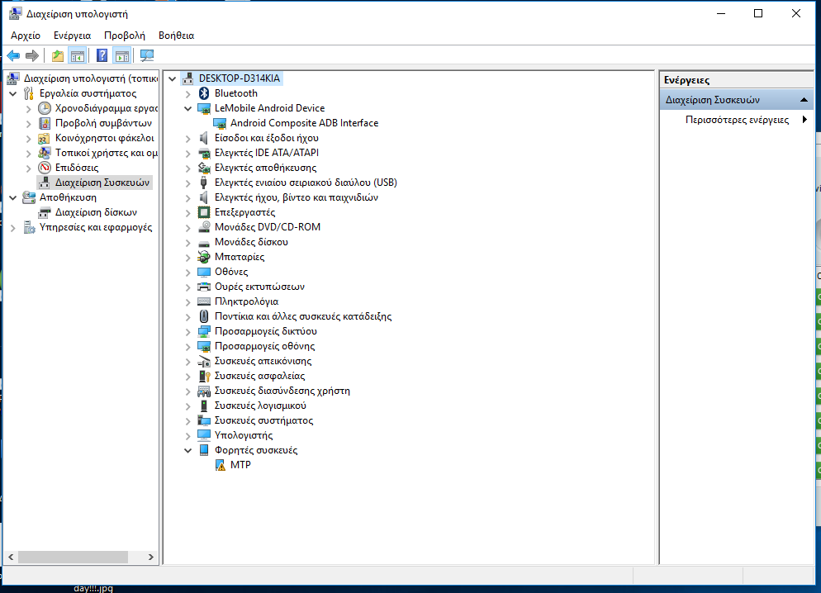Select Διαχείριση δίσκων in the left tree

[x=96, y=212]
